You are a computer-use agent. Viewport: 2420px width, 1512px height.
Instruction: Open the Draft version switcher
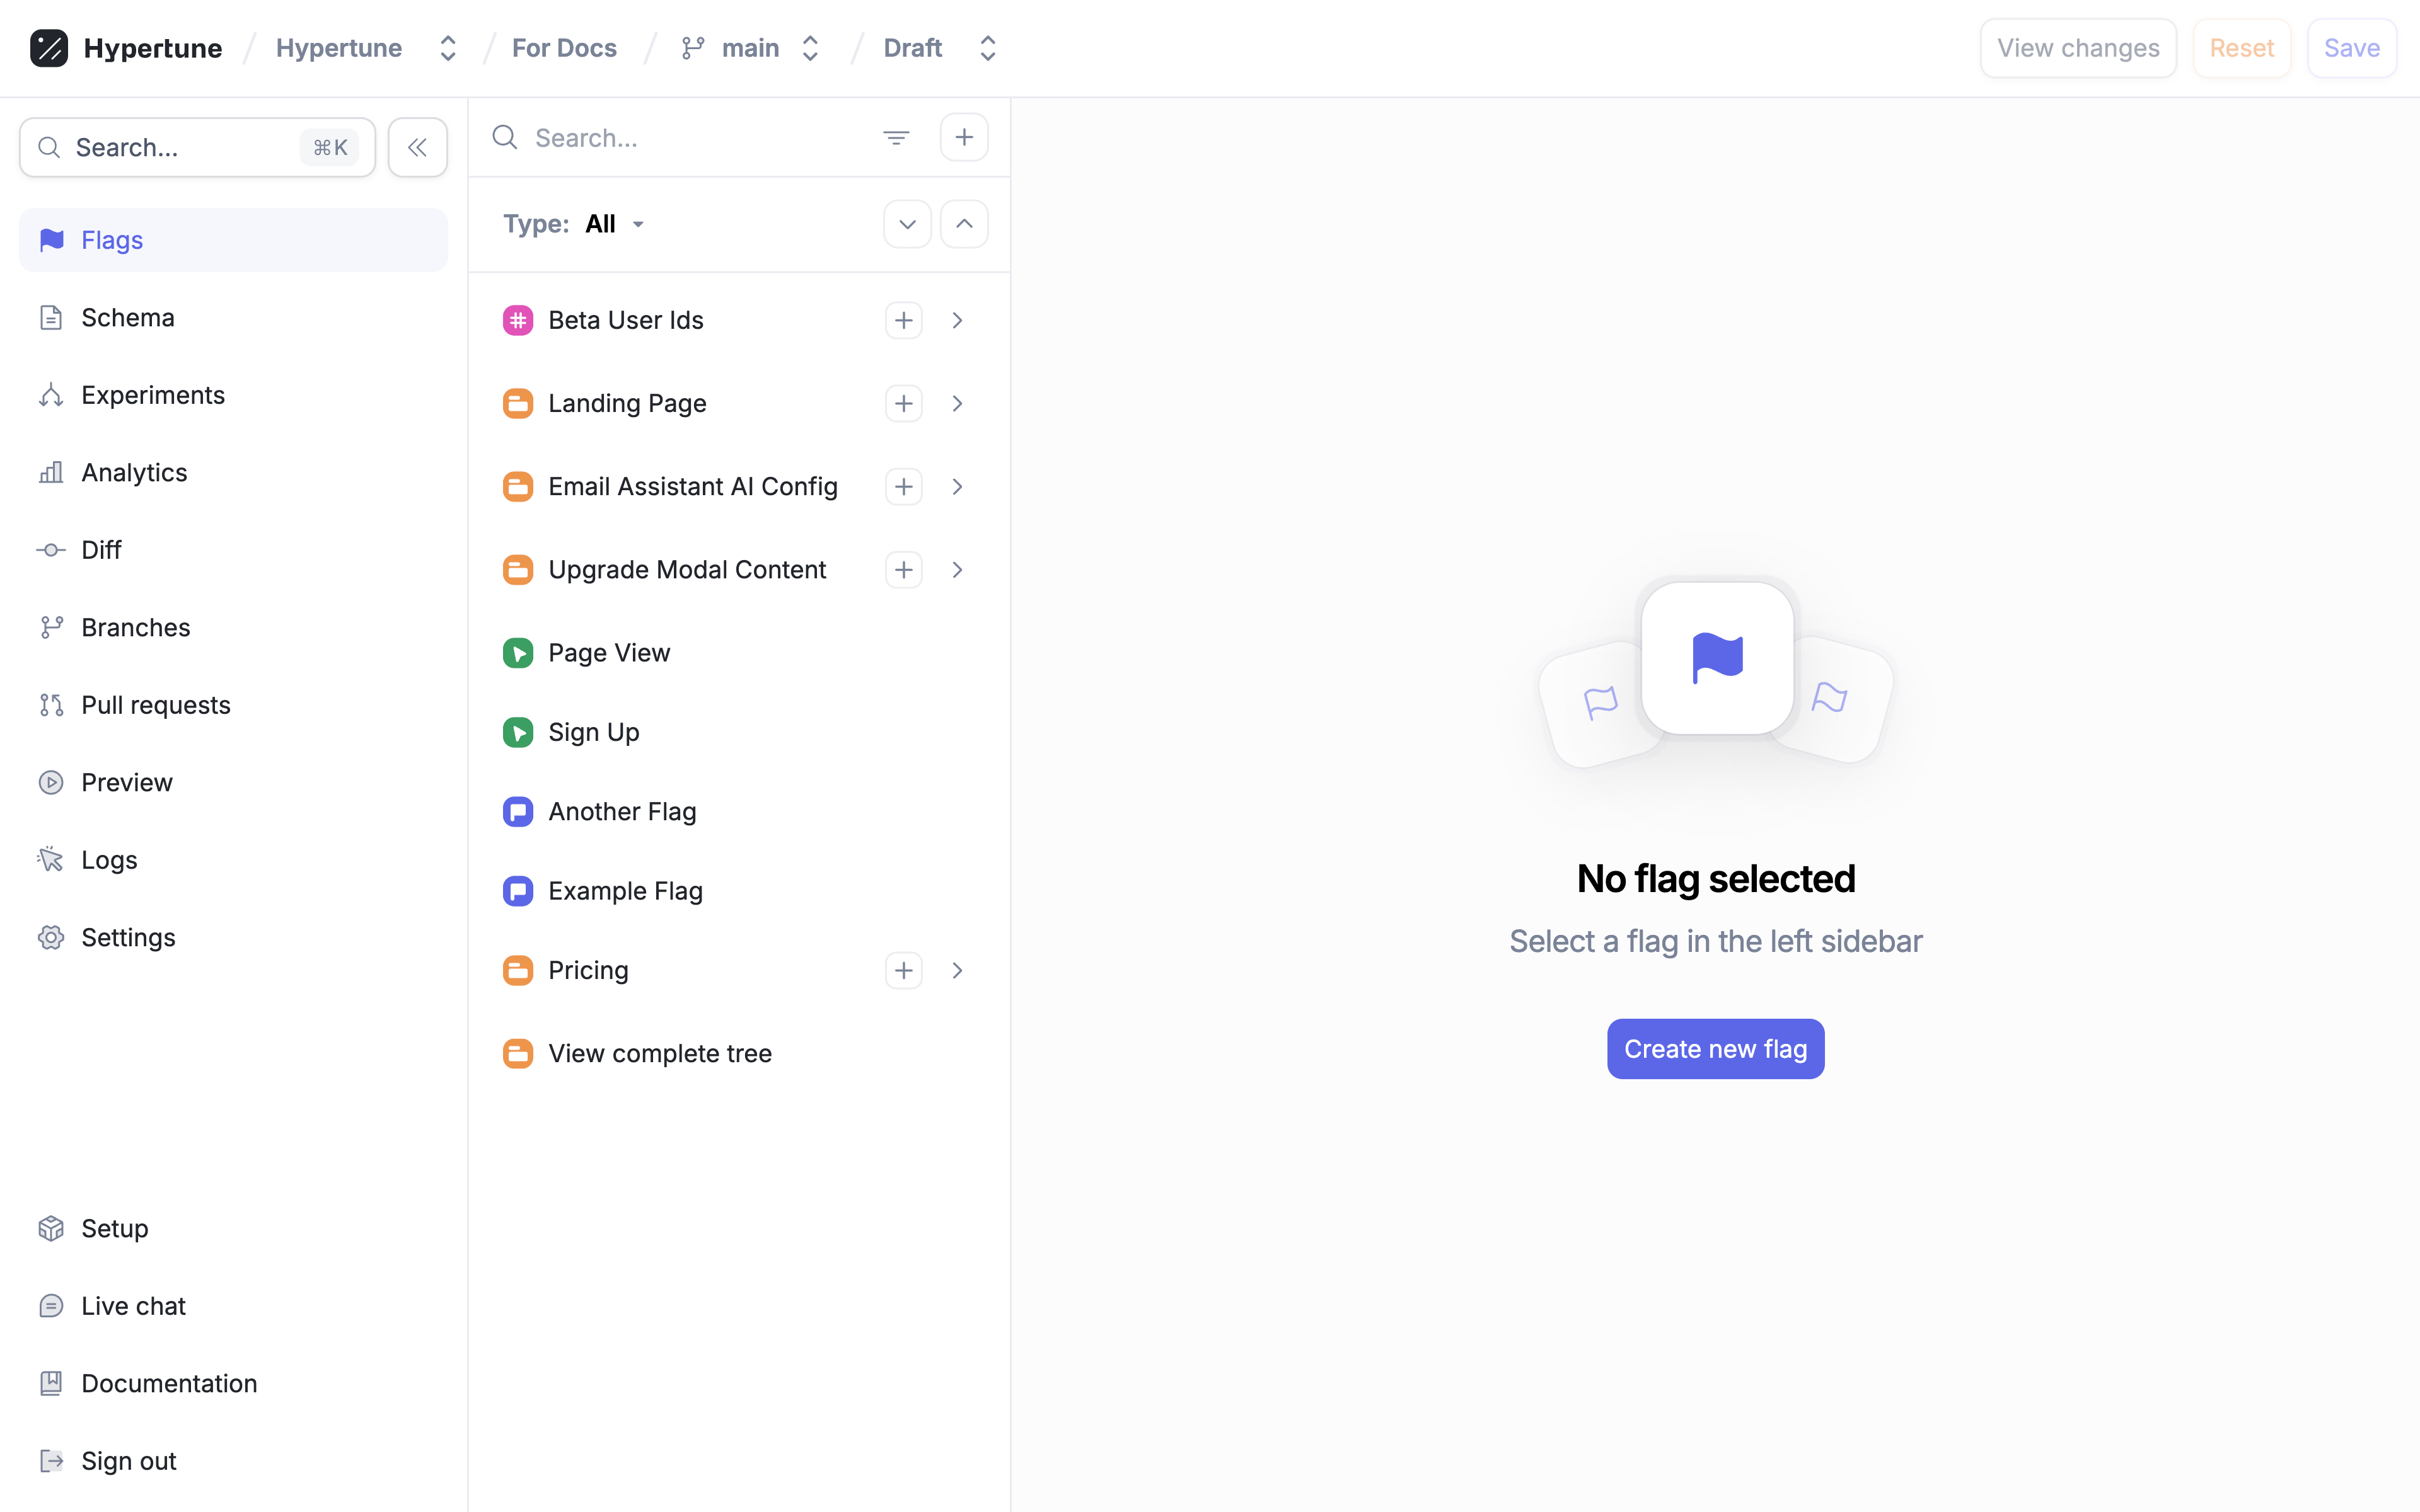[x=939, y=48]
